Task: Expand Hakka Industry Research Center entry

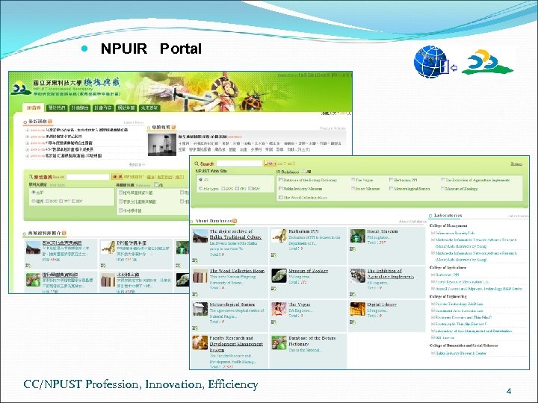Action: pos(433,353)
